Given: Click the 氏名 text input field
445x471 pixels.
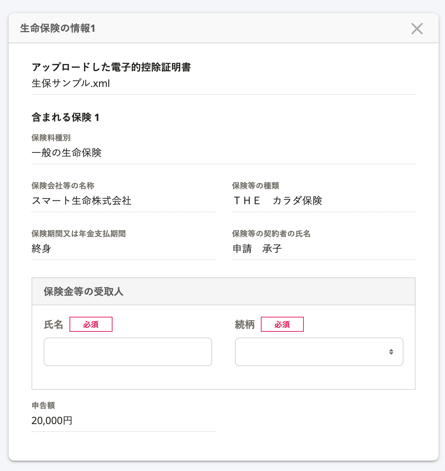Looking at the screenshot, I should pos(128,352).
